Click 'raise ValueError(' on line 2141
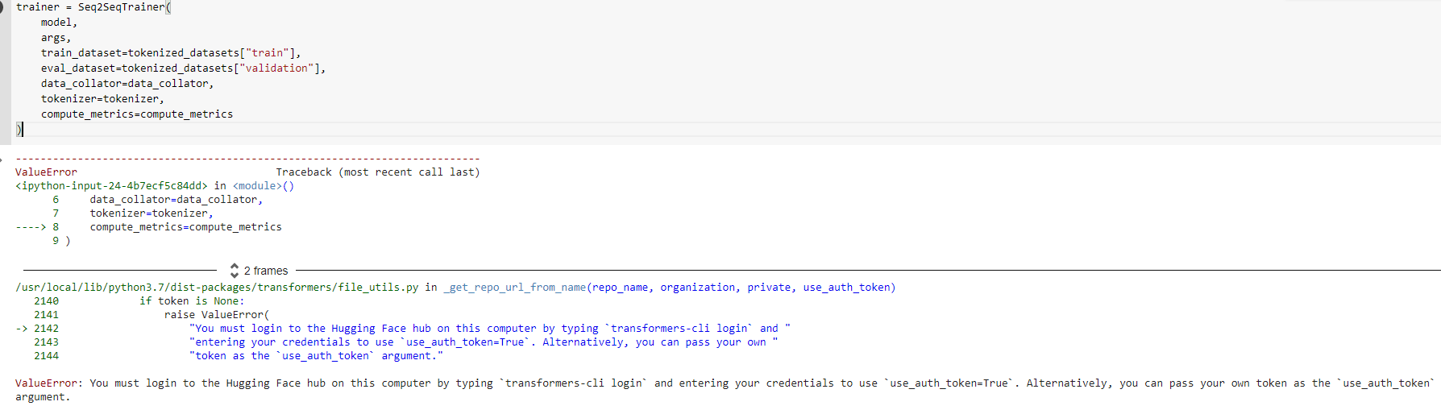 tap(217, 315)
